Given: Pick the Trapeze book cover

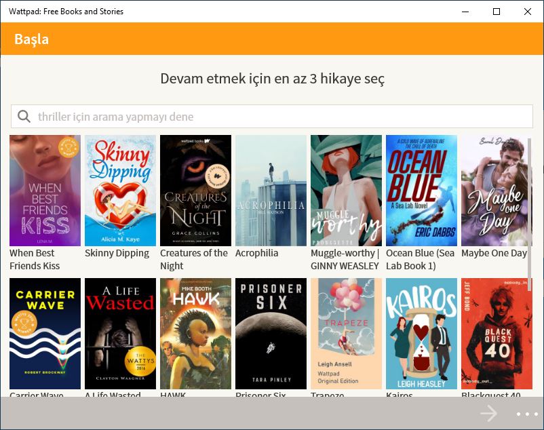Looking at the screenshot, I should click(346, 334).
